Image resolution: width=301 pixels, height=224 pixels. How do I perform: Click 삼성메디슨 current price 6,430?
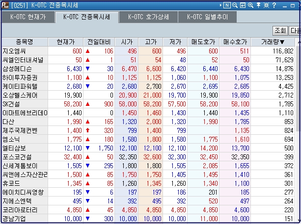[x=74, y=69]
